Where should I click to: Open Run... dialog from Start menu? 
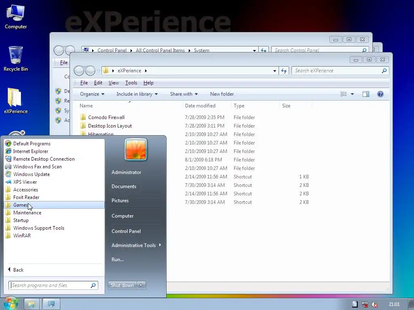click(118, 260)
